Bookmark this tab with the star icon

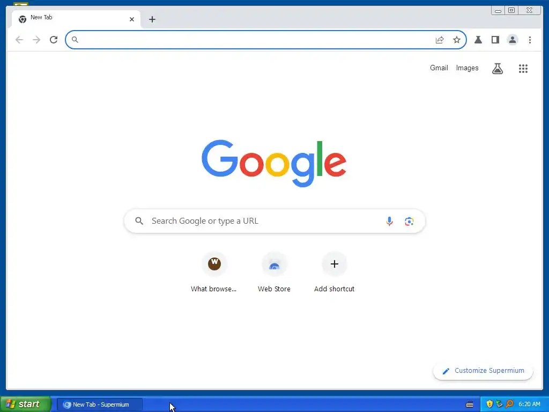457,40
